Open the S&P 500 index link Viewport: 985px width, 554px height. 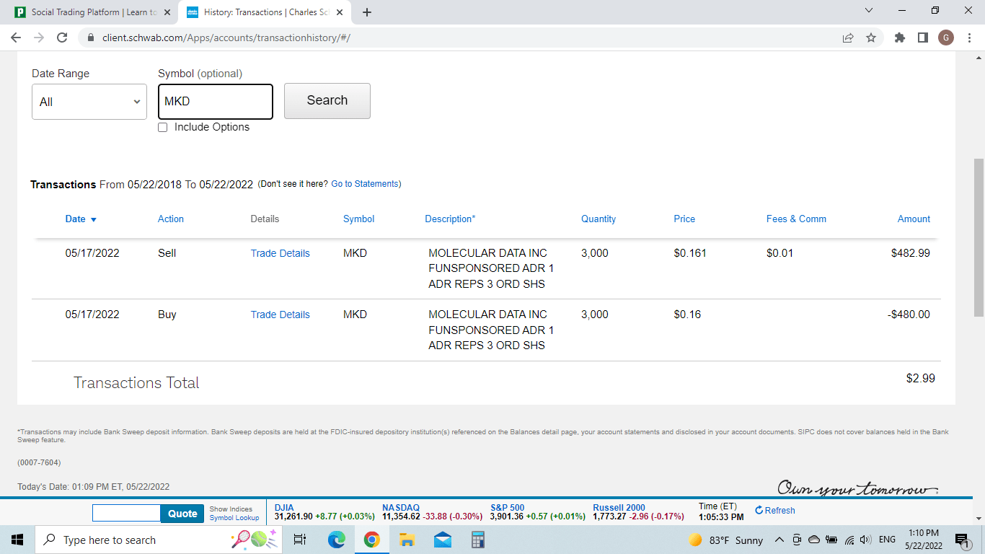click(x=508, y=508)
